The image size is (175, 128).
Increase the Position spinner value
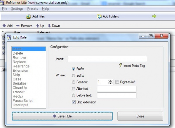(110, 81)
